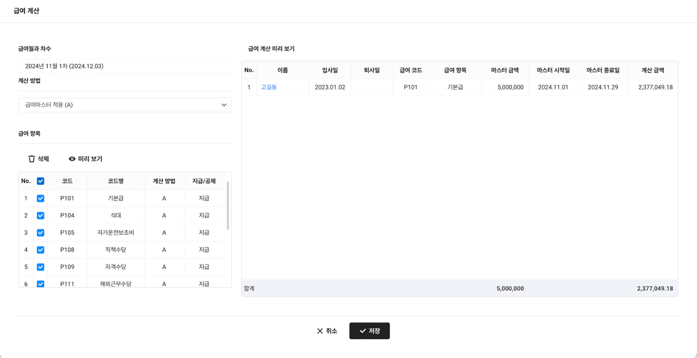Click the 계산 금액 column header
This screenshot has width=697, height=358.
click(x=652, y=70)
